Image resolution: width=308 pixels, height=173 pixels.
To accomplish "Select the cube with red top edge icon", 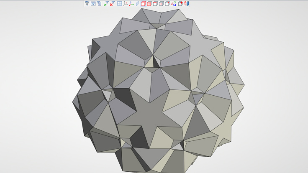I will pyautogui.click(x=155, y=3).
